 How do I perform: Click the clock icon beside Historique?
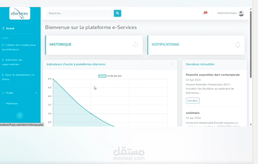click(3, 103)
